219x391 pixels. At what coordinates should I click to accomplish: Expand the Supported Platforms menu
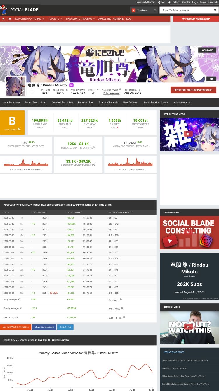tap(29, 19)
